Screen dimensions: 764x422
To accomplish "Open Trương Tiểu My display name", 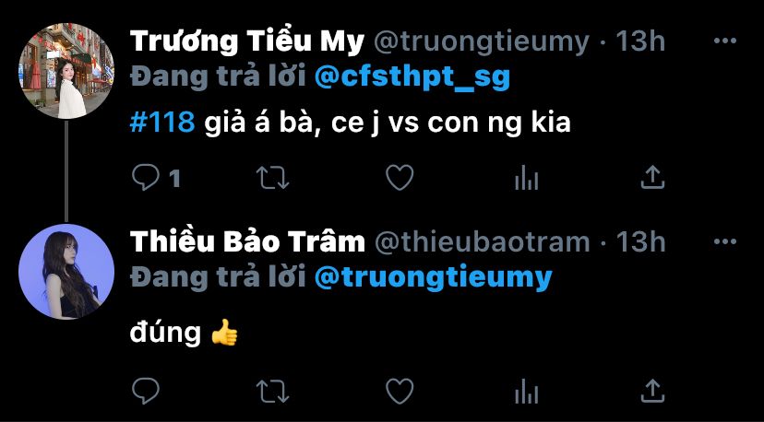I will click(247, 41).
